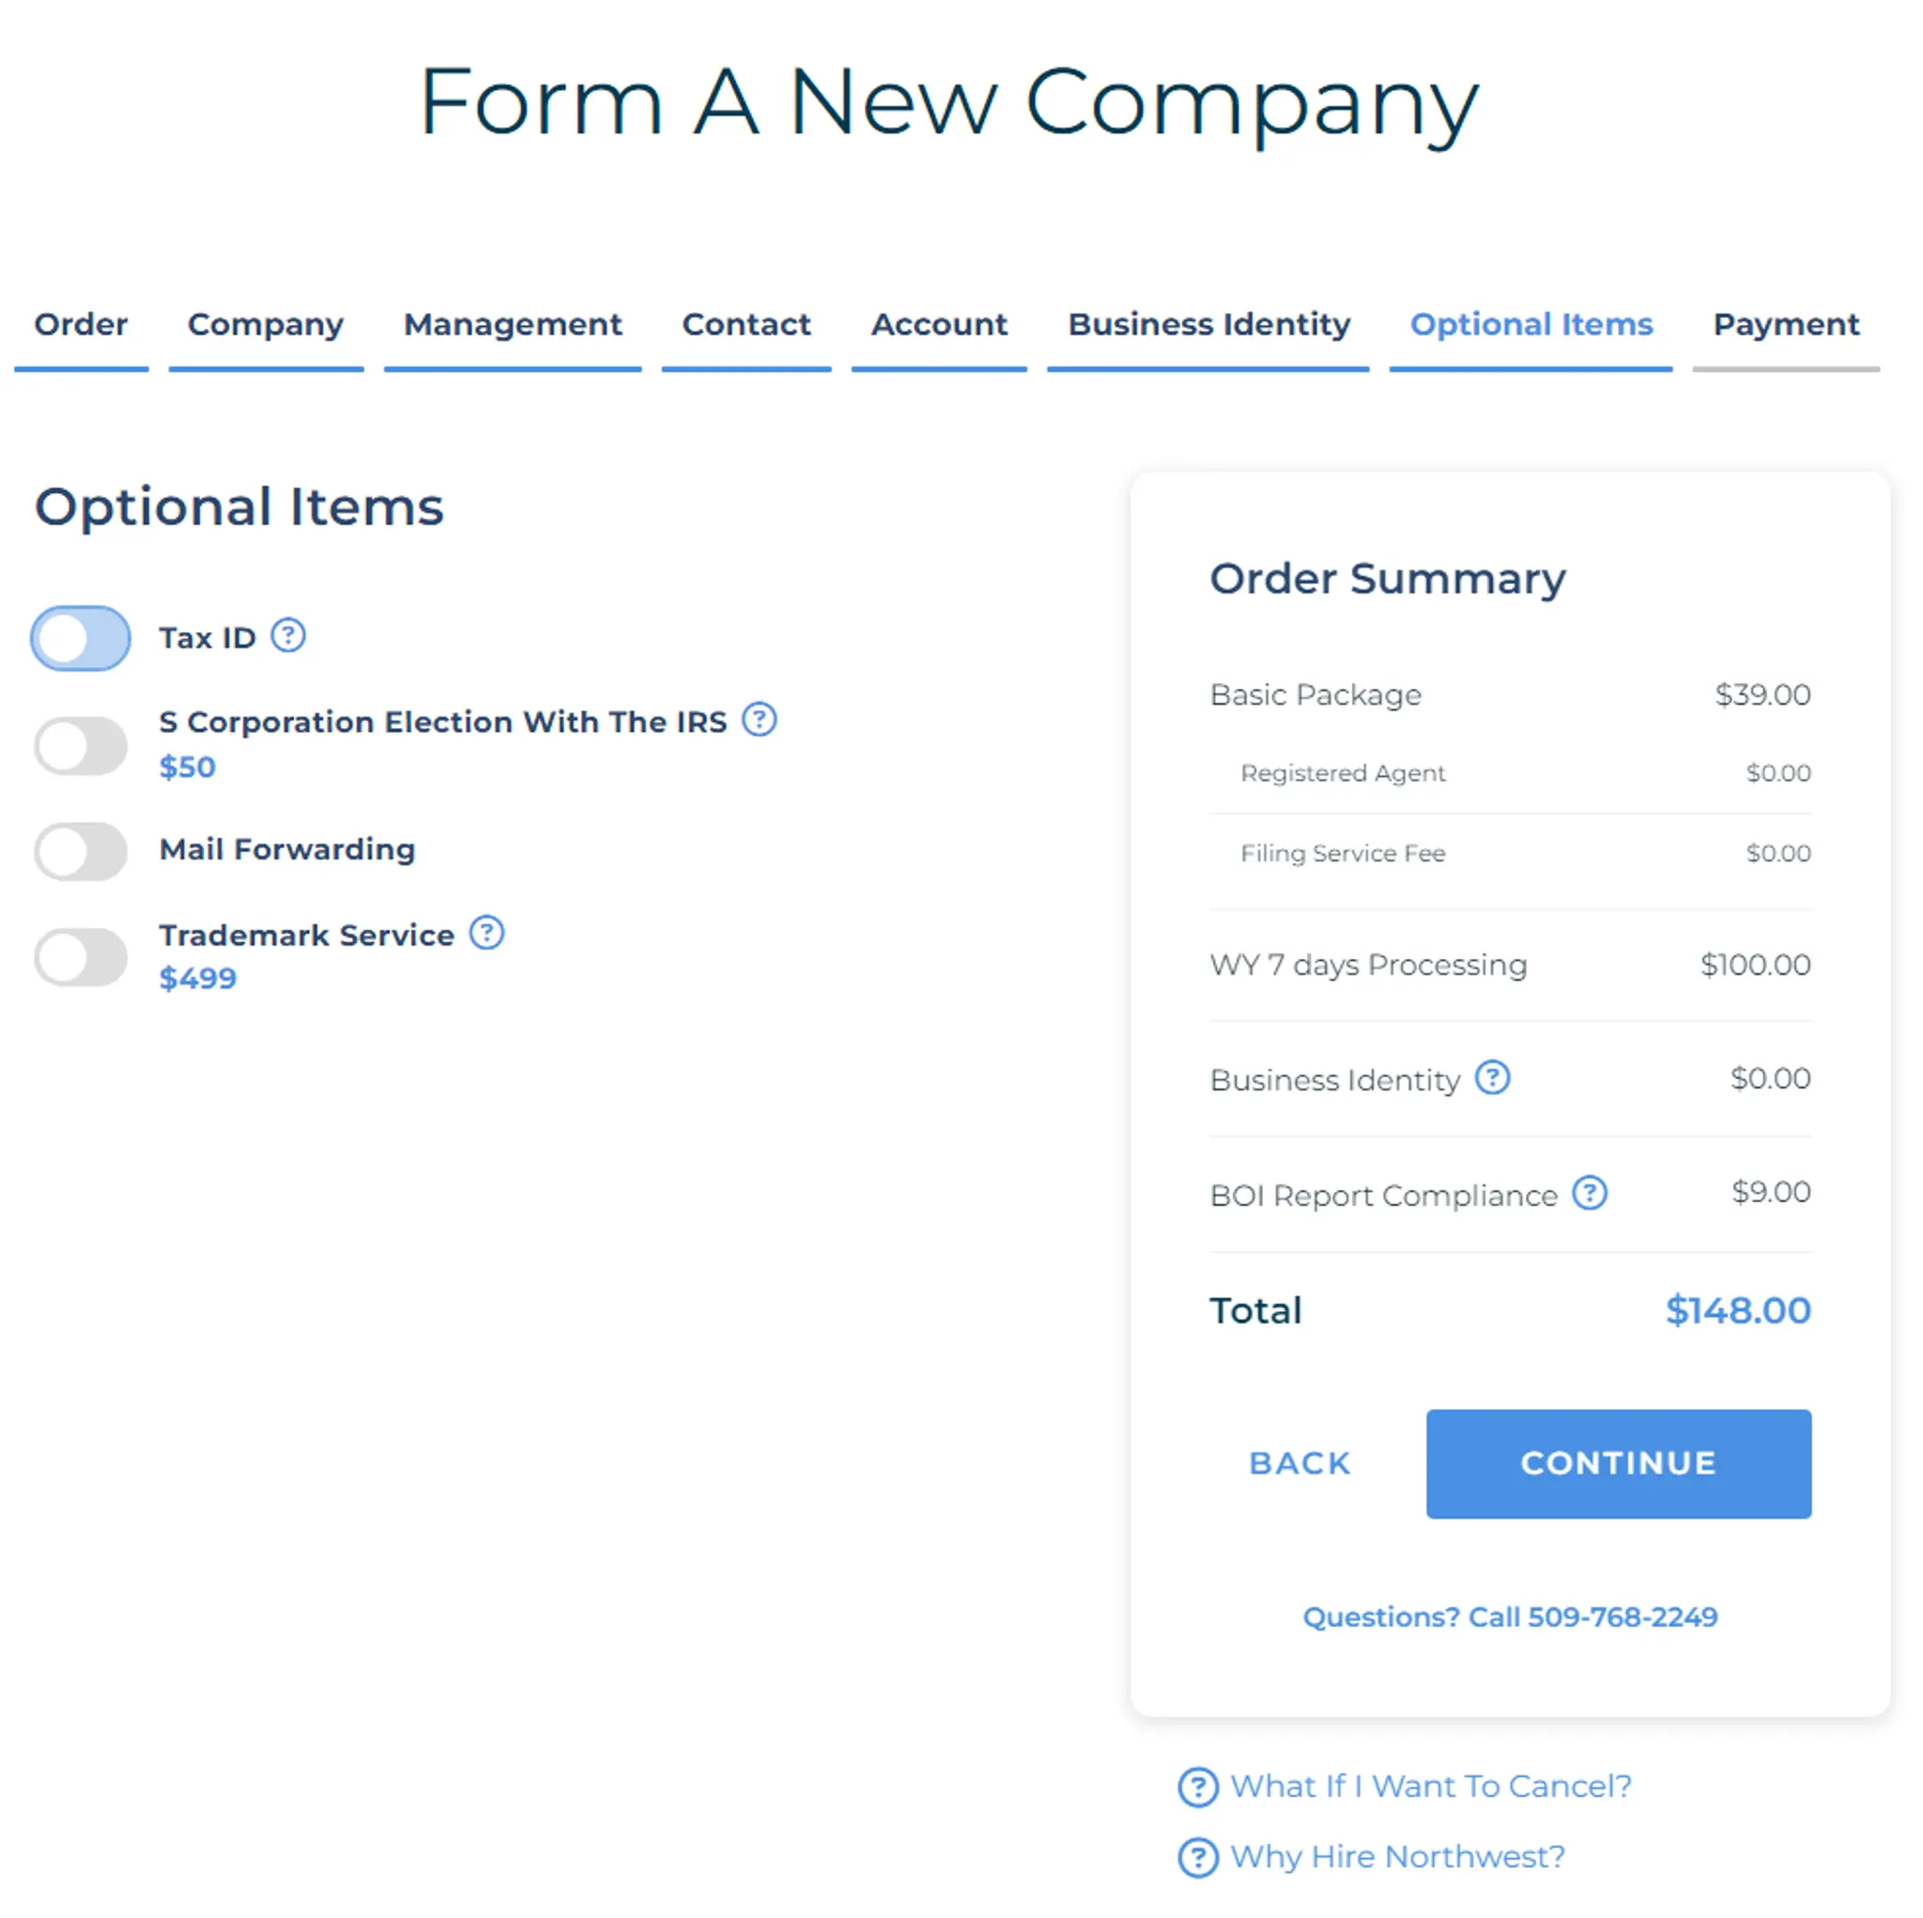Go to the Order tab
Screen dimensions: 1923x1918
pyautogui.click(x=81, y=325)
